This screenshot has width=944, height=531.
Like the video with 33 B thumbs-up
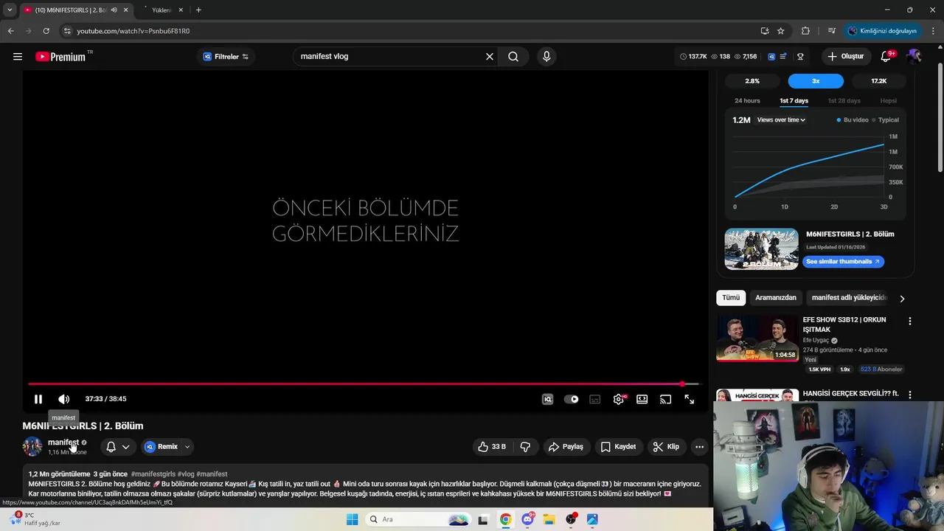pos(492,447)
